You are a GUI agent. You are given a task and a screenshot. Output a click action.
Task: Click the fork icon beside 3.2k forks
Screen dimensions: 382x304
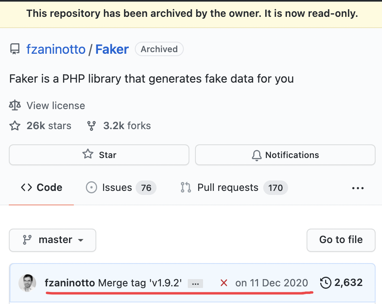91,126
